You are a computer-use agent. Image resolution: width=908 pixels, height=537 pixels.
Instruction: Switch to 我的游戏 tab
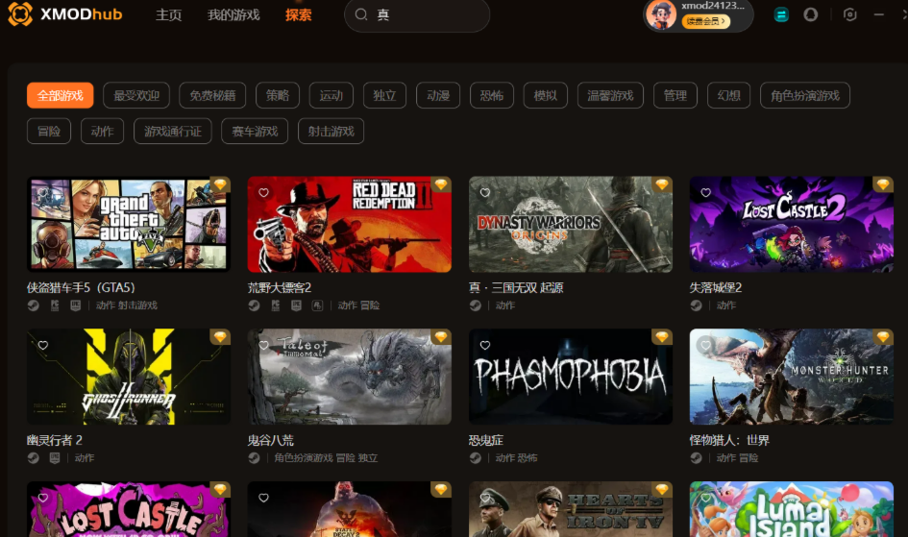point(233,15)
